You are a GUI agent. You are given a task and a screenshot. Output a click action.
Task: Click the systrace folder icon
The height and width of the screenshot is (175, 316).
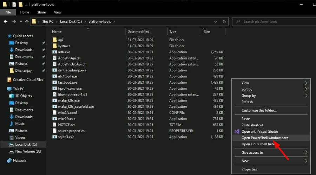(55, 46)
